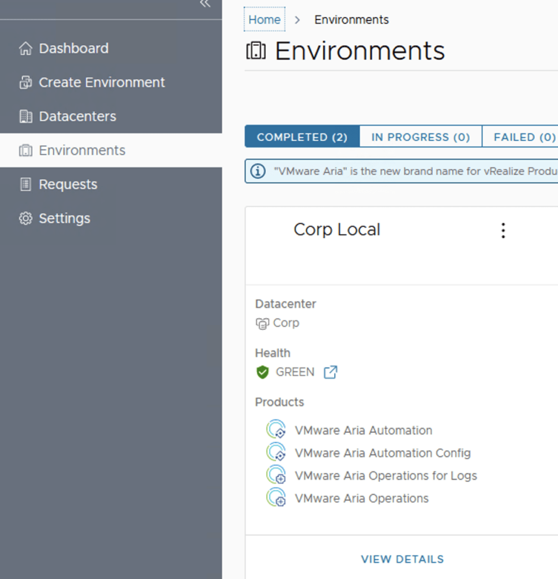Open Dashboard from the sidebar
This screenshot has width=558, height=579.
point(111,49)
